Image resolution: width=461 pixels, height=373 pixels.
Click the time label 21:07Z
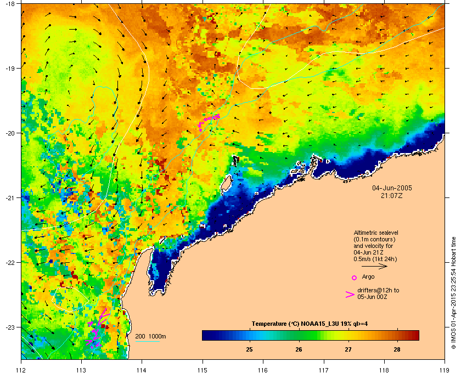tap(392, 195)
